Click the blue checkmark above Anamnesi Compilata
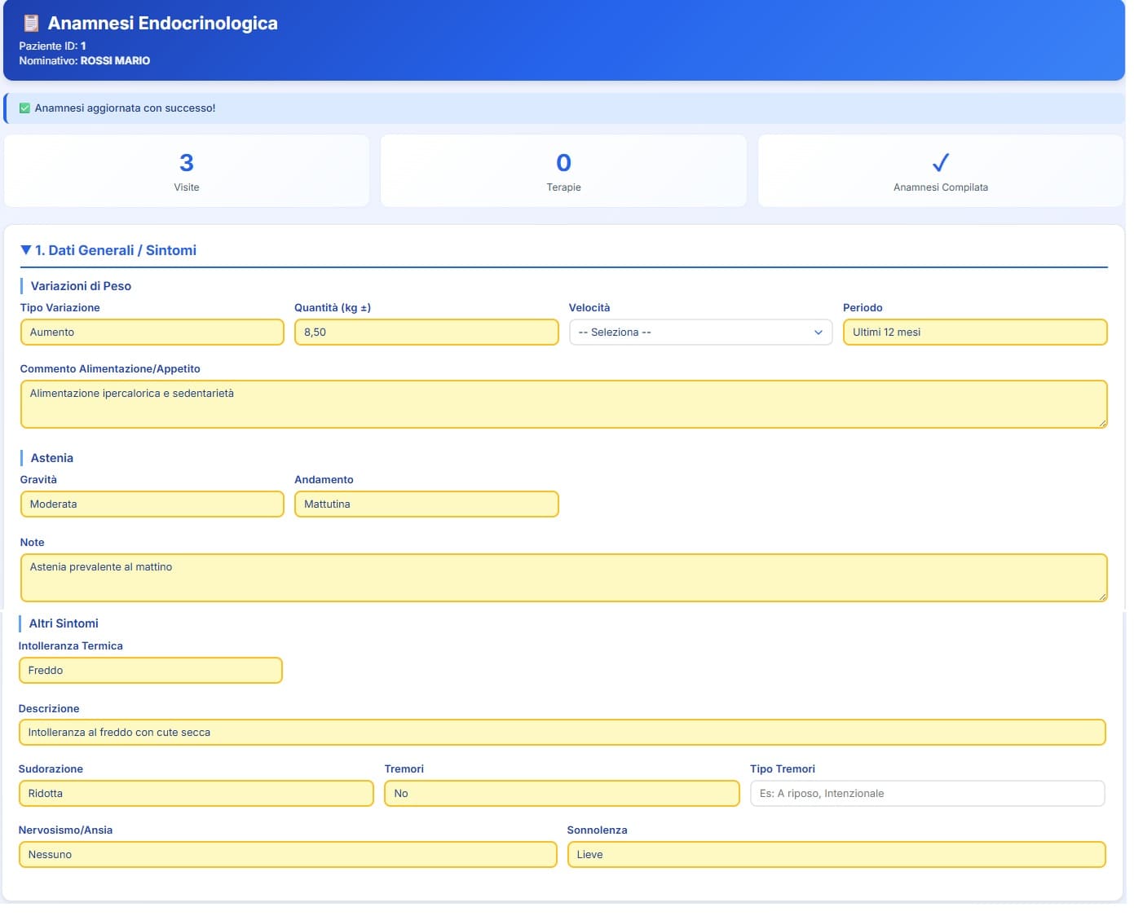Screen dimensions: 1134x916 [x=940, y=163]
